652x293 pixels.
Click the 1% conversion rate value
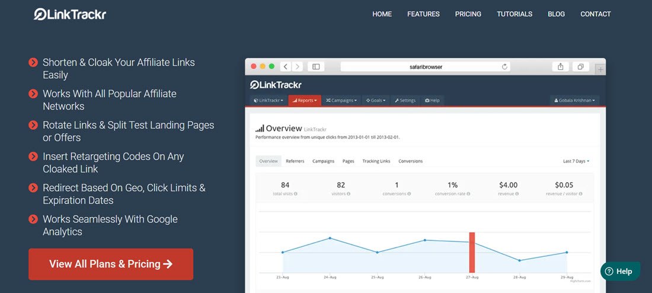[x=452, y=185]
